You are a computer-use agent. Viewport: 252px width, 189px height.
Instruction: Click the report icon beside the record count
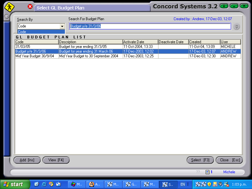[208, 172]
